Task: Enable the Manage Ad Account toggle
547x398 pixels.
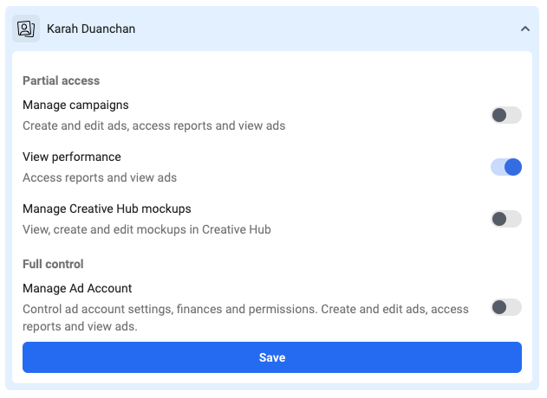Action: tap(506, 307)
